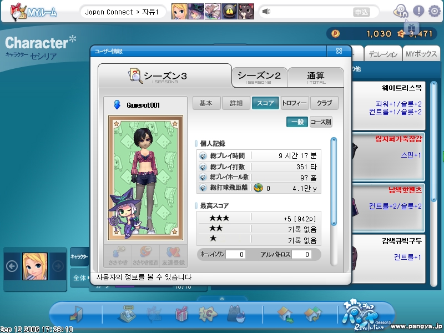Click the トロフィー button
The image size is (444, 333).
click(294, 103)
